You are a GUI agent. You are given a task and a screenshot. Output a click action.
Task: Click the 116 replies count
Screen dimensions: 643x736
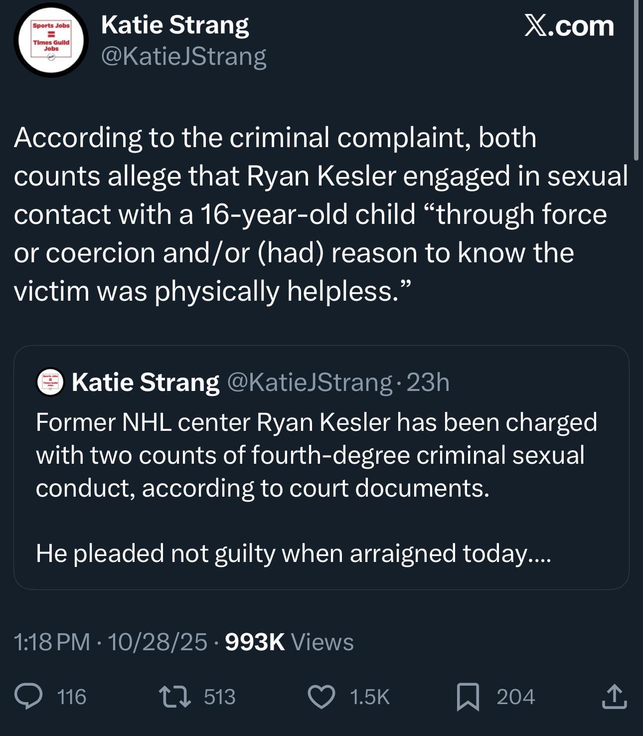(x=72, y=697)
